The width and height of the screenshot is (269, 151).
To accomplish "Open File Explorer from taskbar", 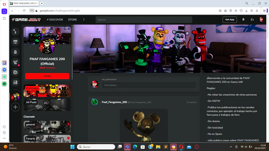I will click(158, 147).
